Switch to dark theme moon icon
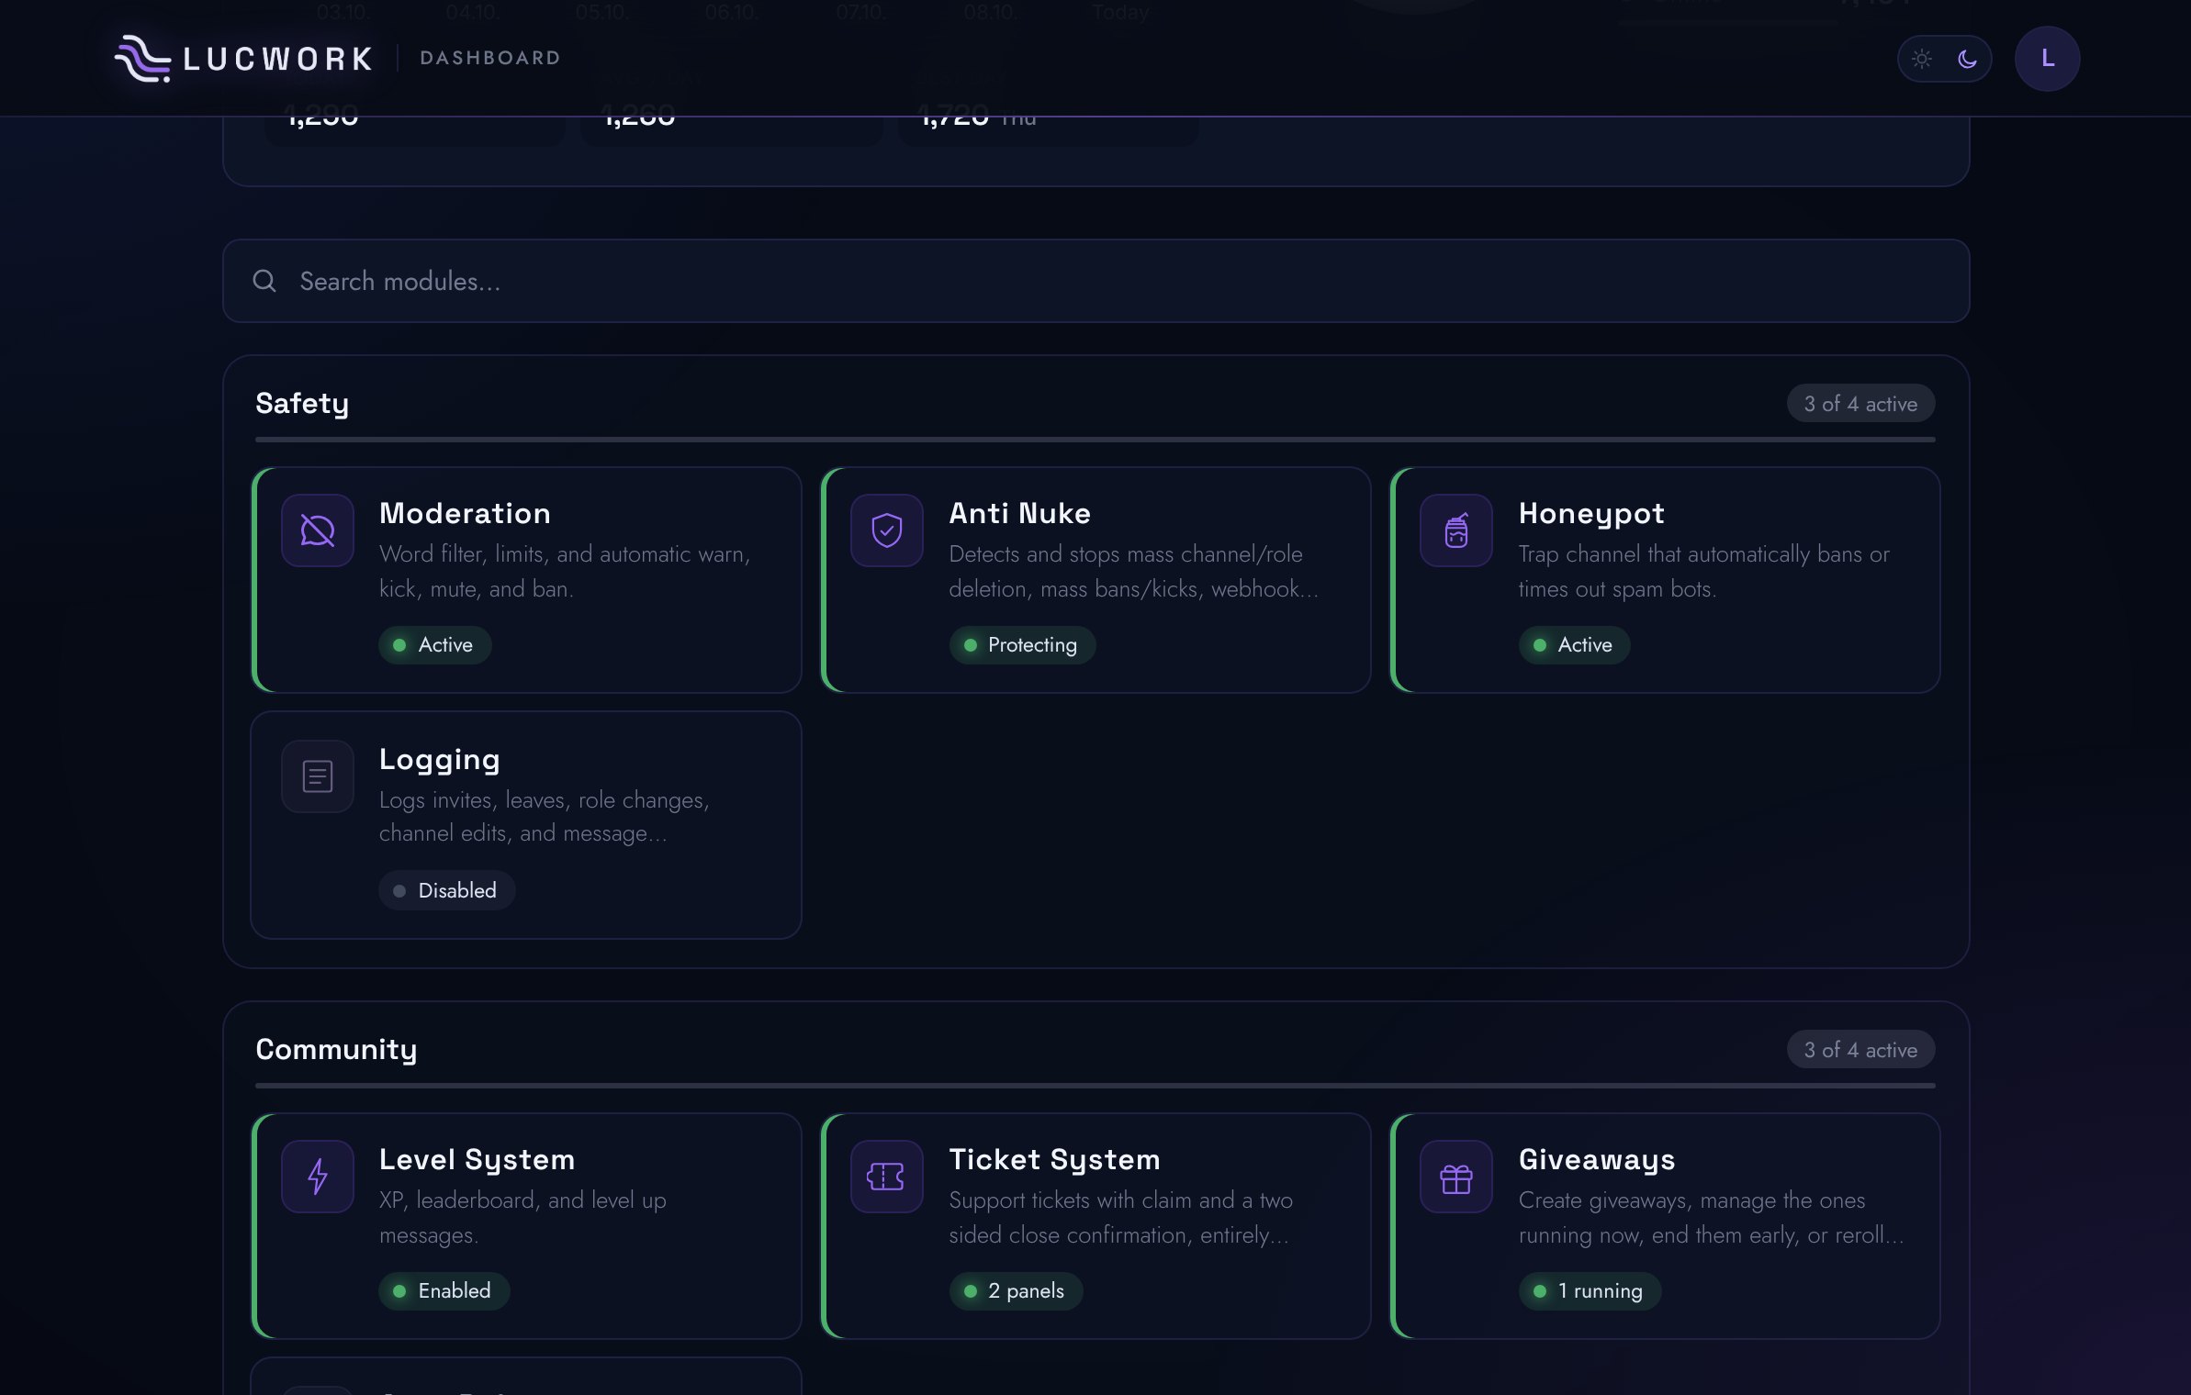The height and width of the screenshot is (1395, 2191). 1967,59
